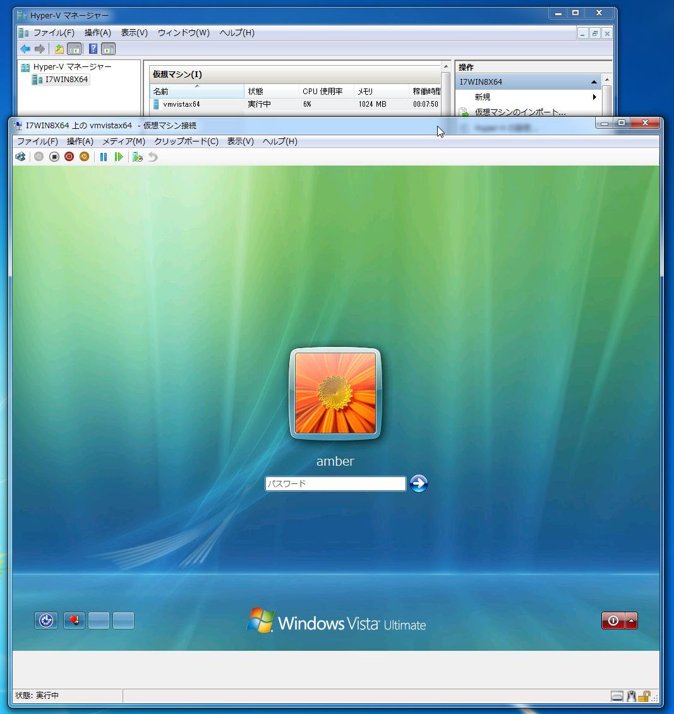Image resolution: width=674 pixels, height=714 pixels.
Task: Sort by the メモリ column header
Action: pos(382,92)
